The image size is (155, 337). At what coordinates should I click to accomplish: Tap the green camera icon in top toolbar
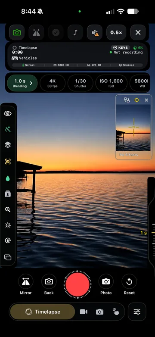17,32
